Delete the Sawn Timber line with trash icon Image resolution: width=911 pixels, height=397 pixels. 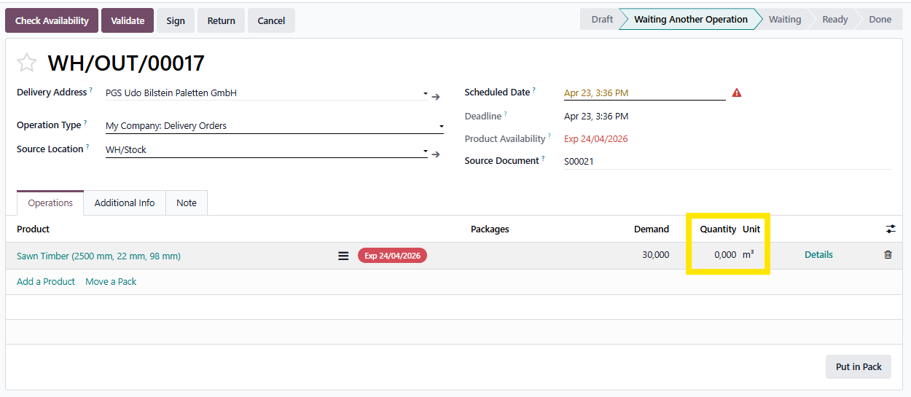tap(888, 255)
